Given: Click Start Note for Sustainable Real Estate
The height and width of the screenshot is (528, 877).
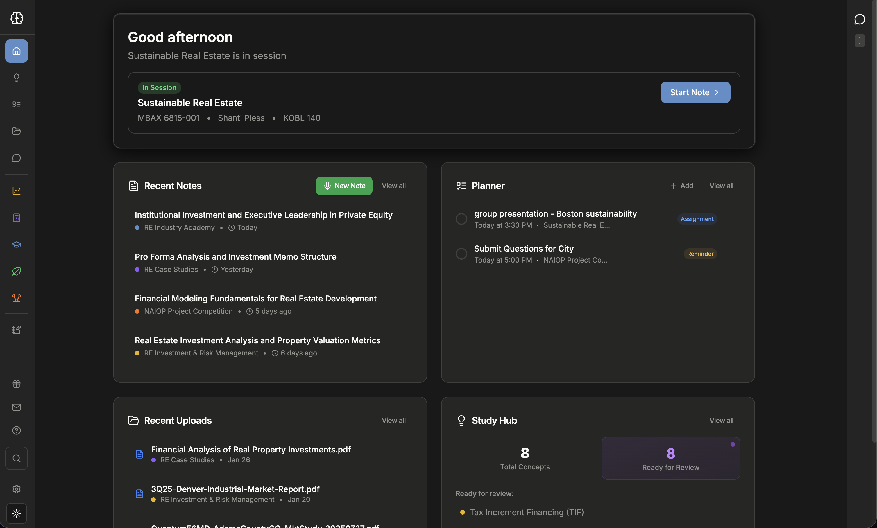Looking at the screenshot, I should coord(695,92).
